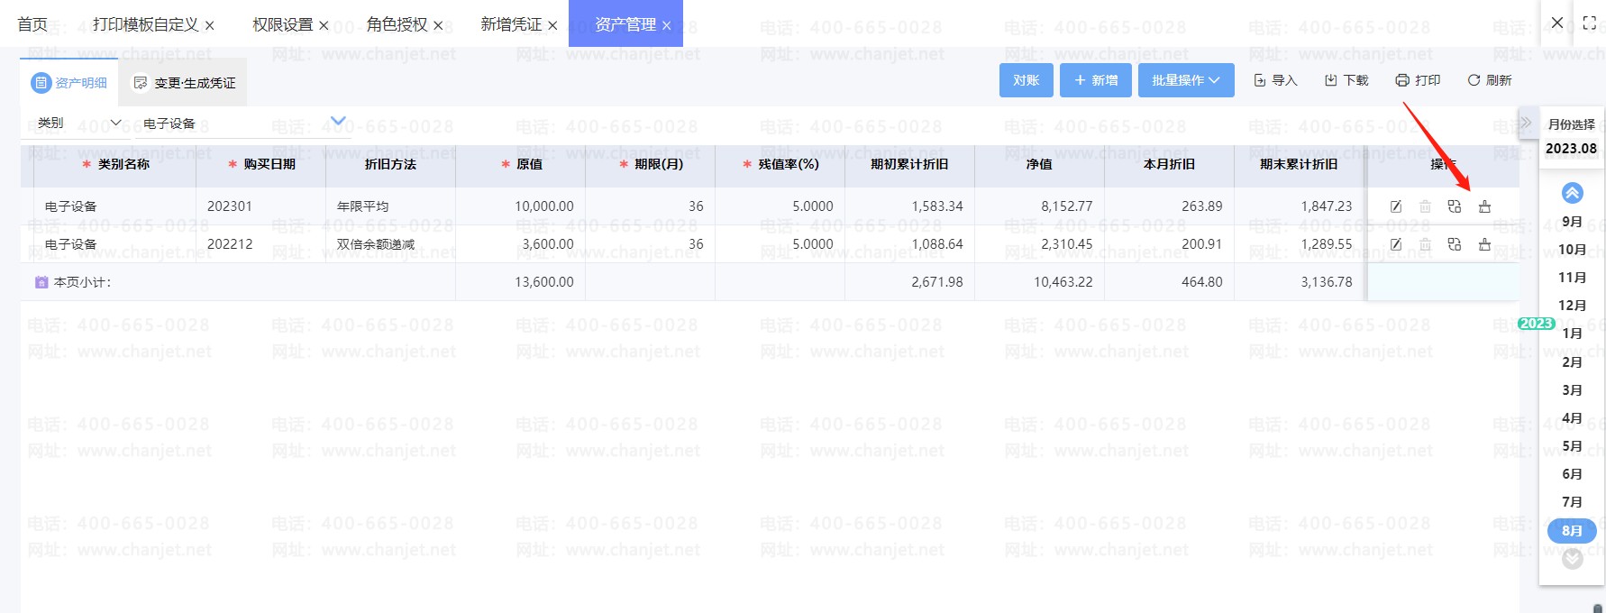1606x613 pixels.
Task: Click the 双倍余额递减 depreciation method cell
Action: click(390, 244)
